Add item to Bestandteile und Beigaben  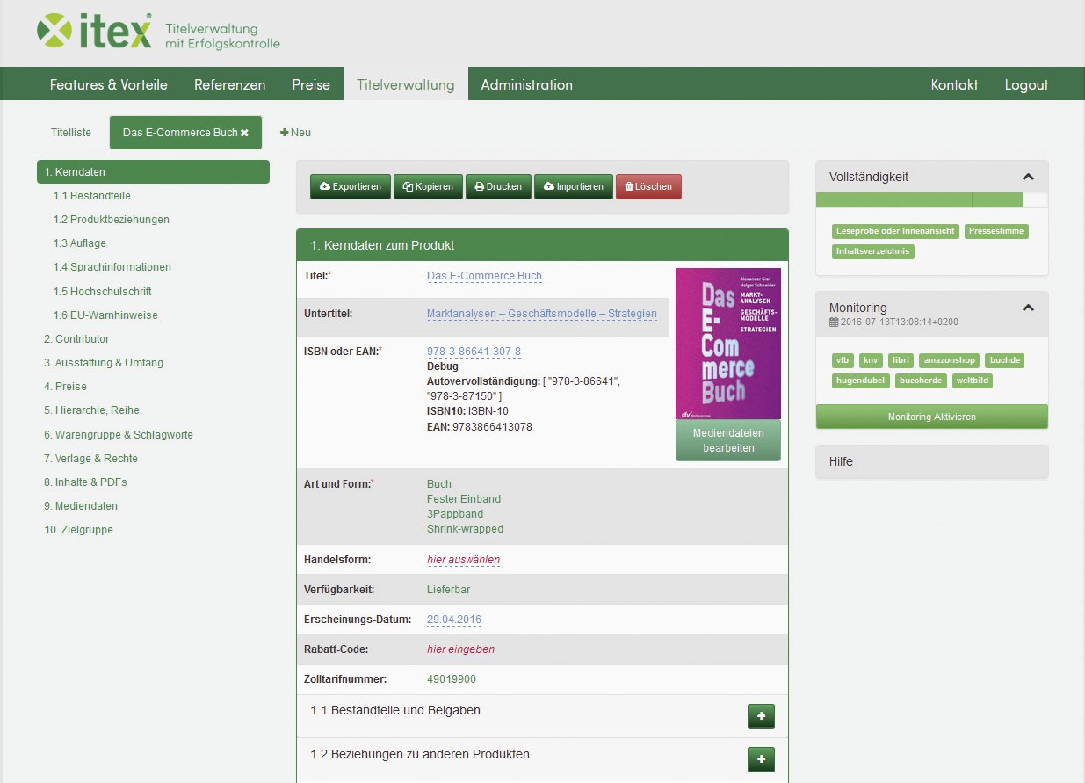[x=761, y=716]
